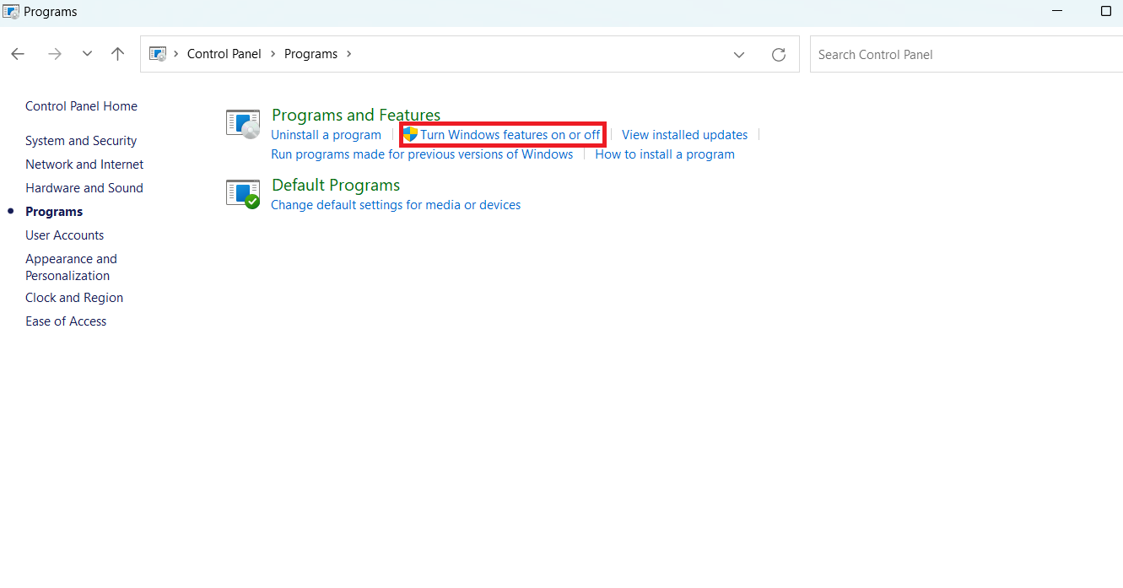1123x588 pixels.
Task: Minimize the Programs window
Action: pos(1057,11)
